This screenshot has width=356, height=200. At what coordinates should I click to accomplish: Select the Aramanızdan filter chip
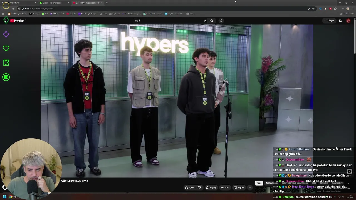point(272,183)
